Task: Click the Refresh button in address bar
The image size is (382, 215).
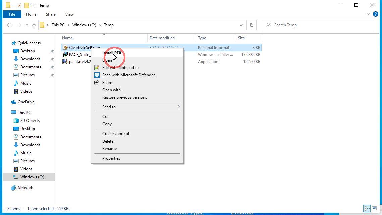Action: tap(251, 25)
